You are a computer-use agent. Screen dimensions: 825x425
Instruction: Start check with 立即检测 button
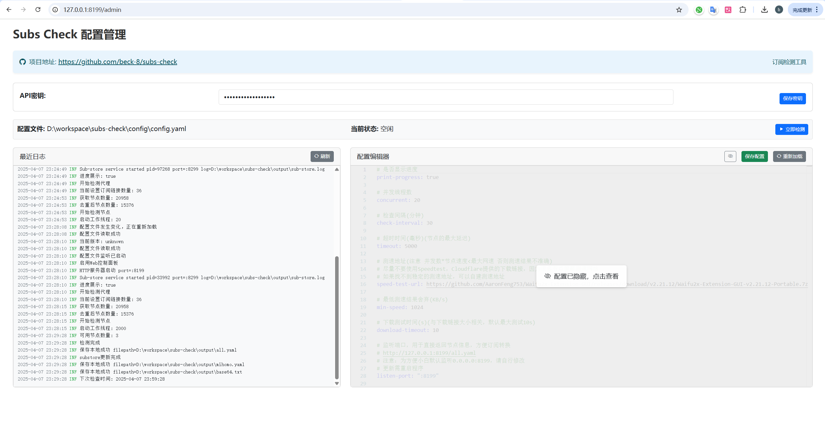coord(791,129)
